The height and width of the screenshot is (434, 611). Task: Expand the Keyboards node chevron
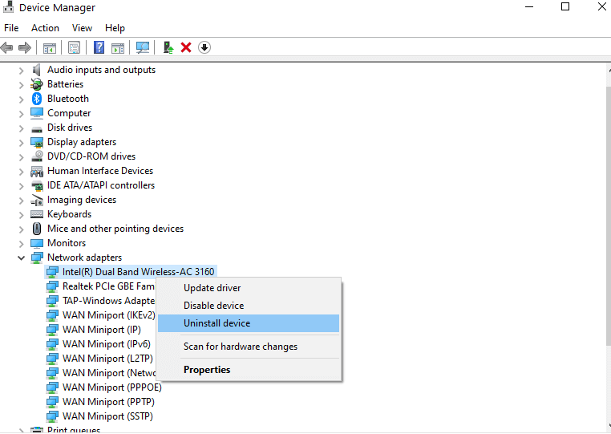pos(21,215)
